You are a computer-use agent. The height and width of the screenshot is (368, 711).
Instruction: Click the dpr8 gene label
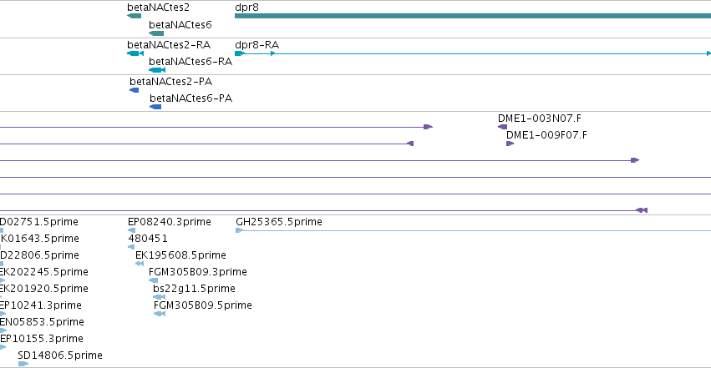[x=246, y=8]
